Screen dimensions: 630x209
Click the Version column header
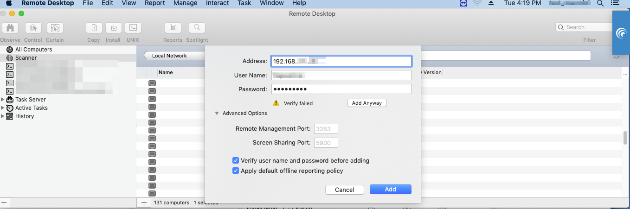click(x=432, y=72)
